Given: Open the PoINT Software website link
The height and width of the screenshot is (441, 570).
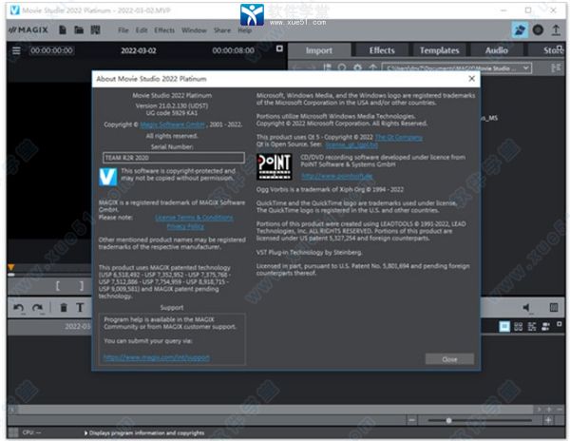Looking at the screenshot, I should (337, 176).
